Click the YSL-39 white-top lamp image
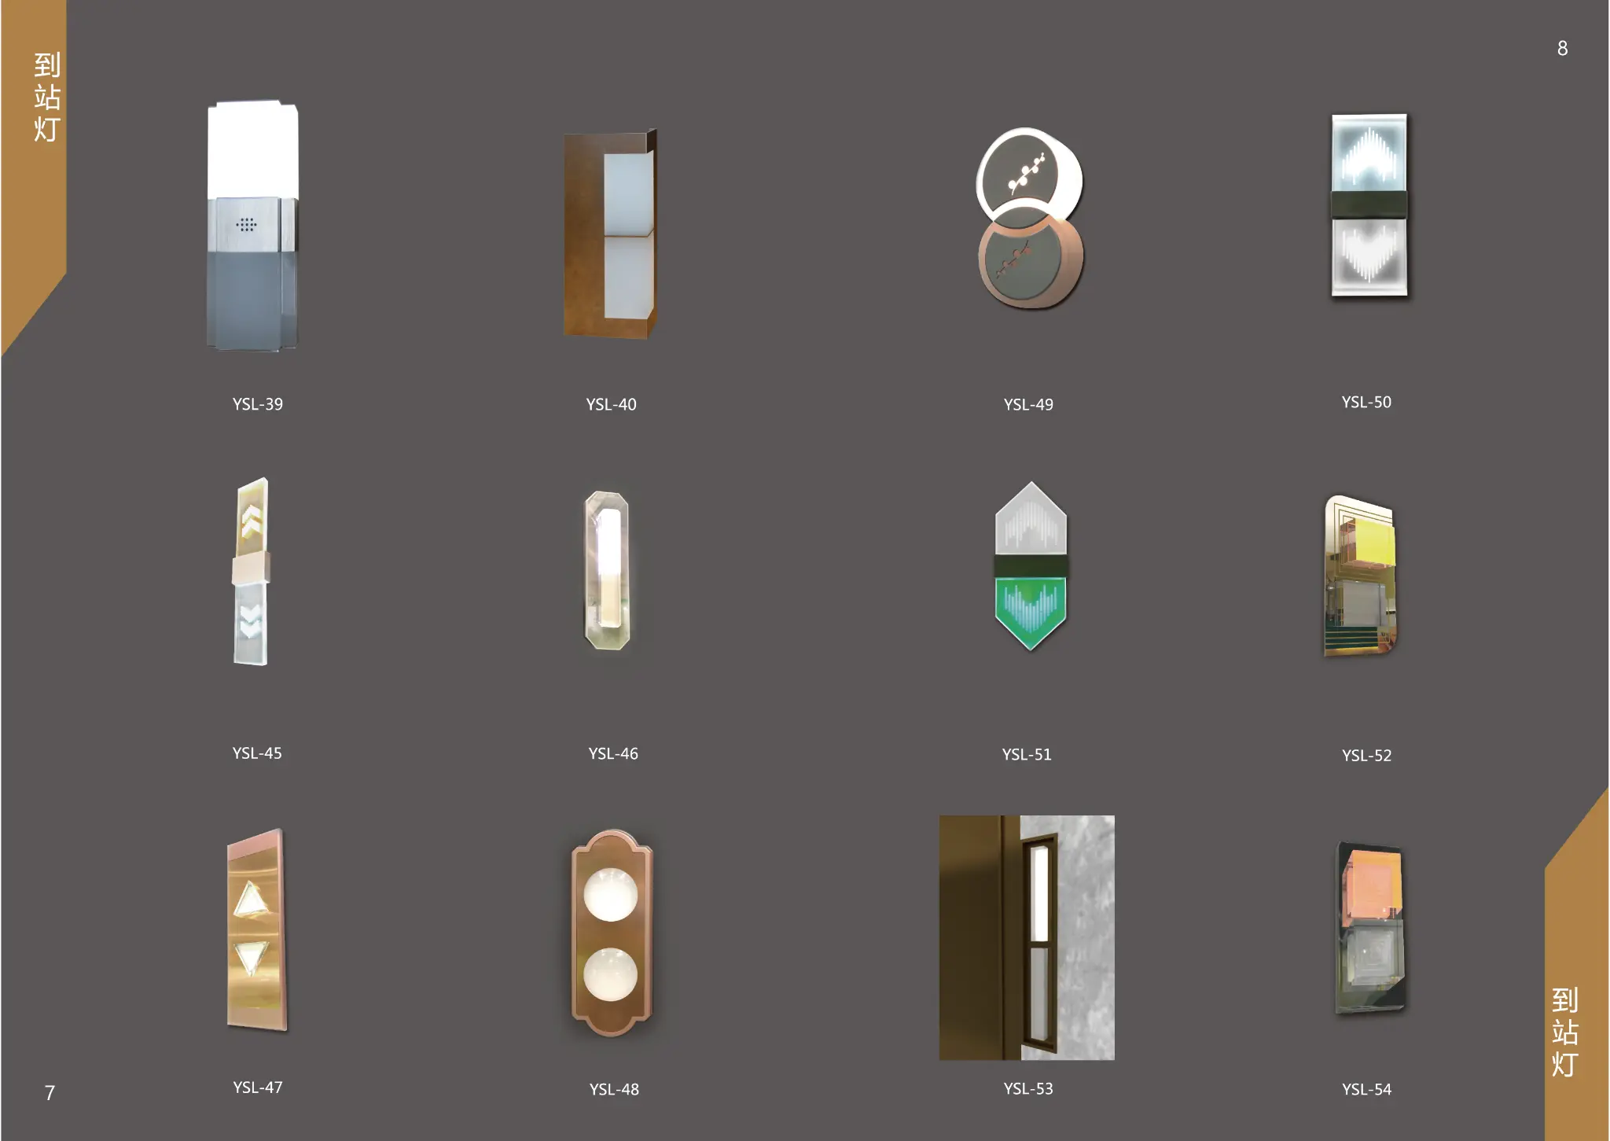This screenshot has width=1610, height=1141. (x=252, y=226)
